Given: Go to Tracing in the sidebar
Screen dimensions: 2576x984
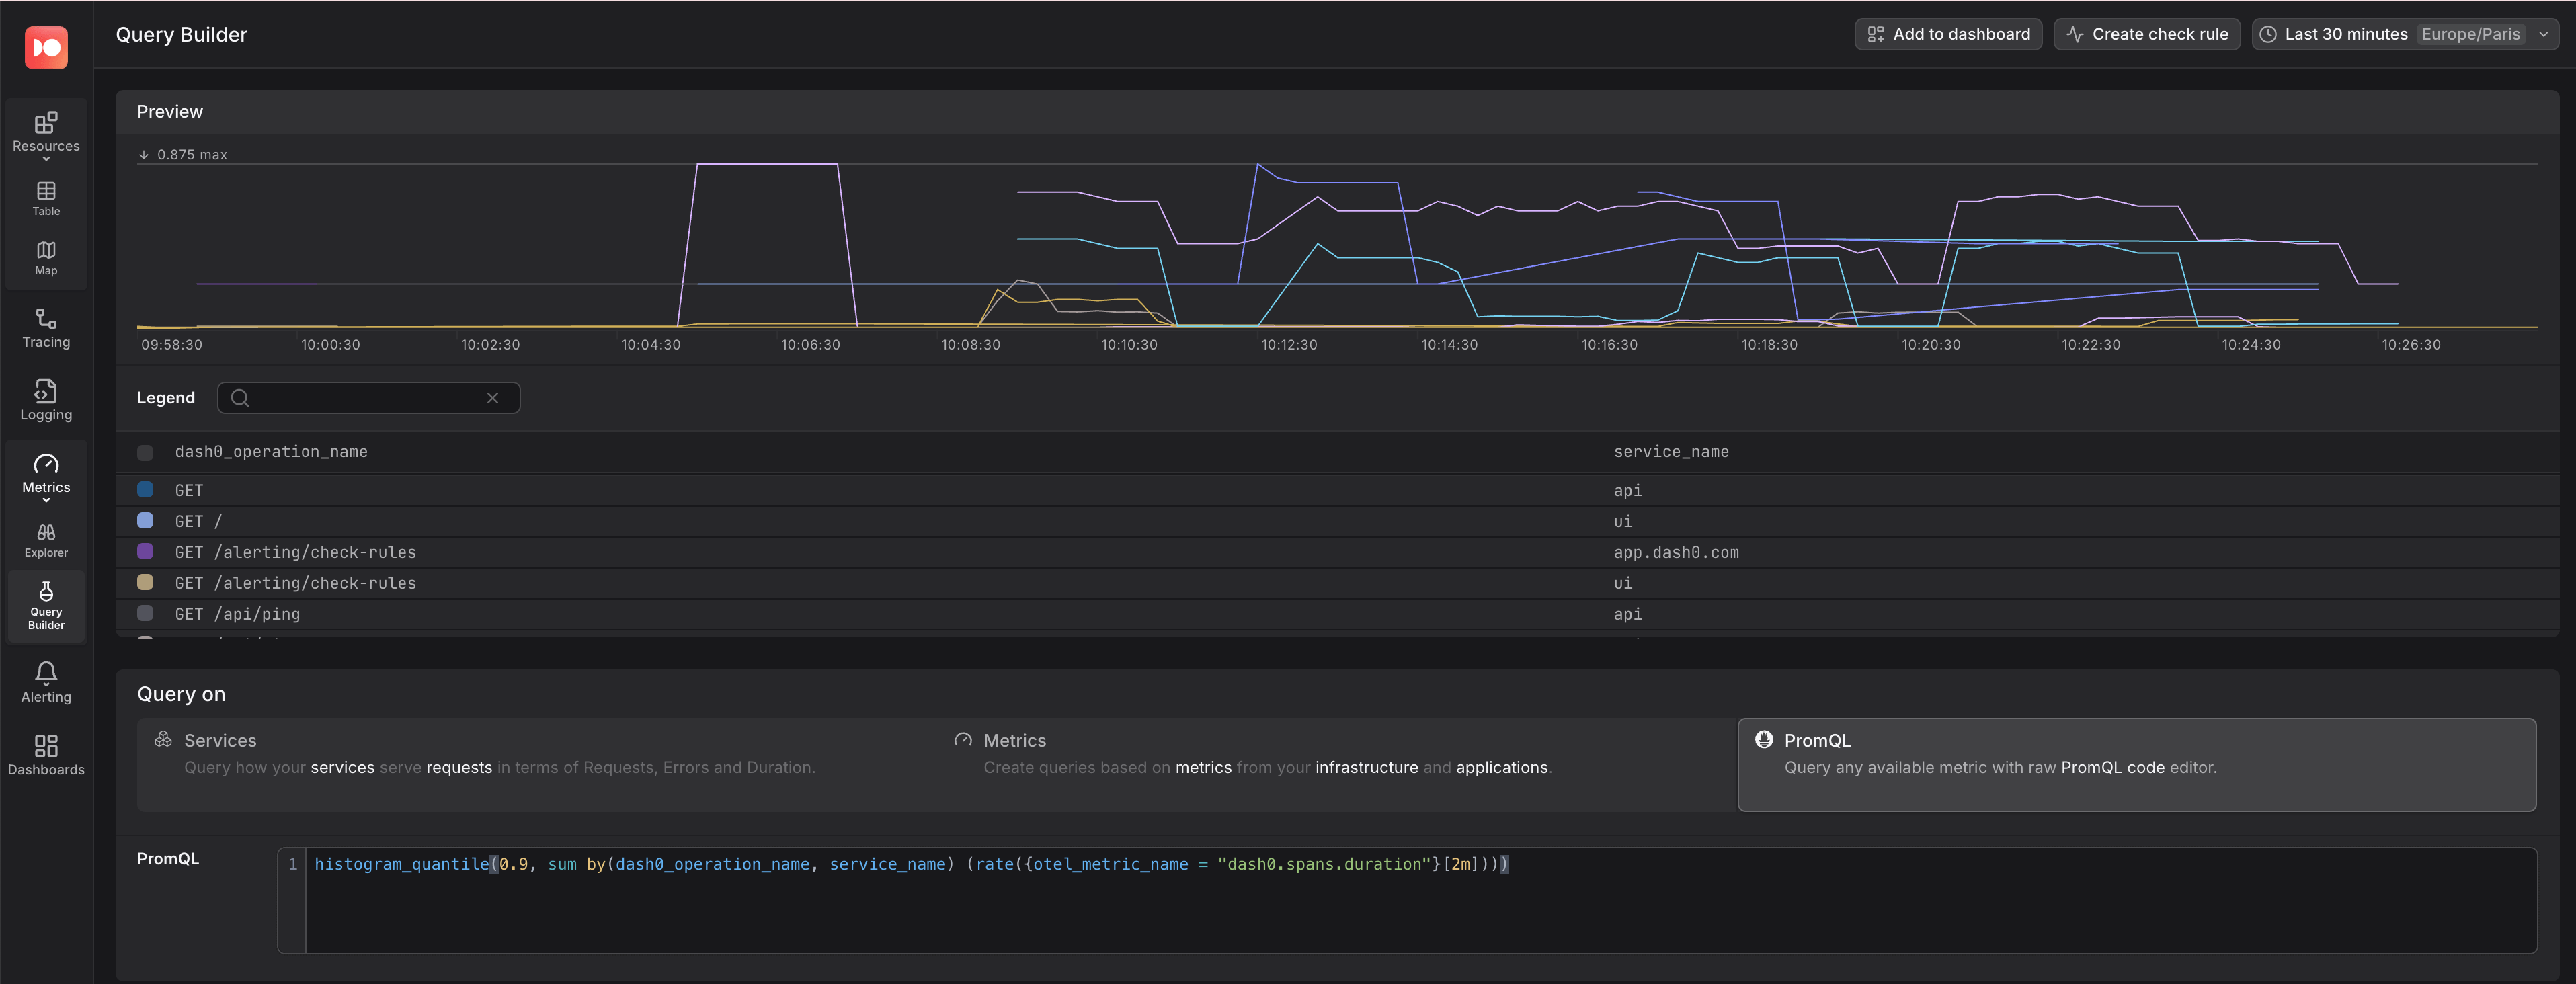Looking at the screenshot, I should [x=46, y=328].
